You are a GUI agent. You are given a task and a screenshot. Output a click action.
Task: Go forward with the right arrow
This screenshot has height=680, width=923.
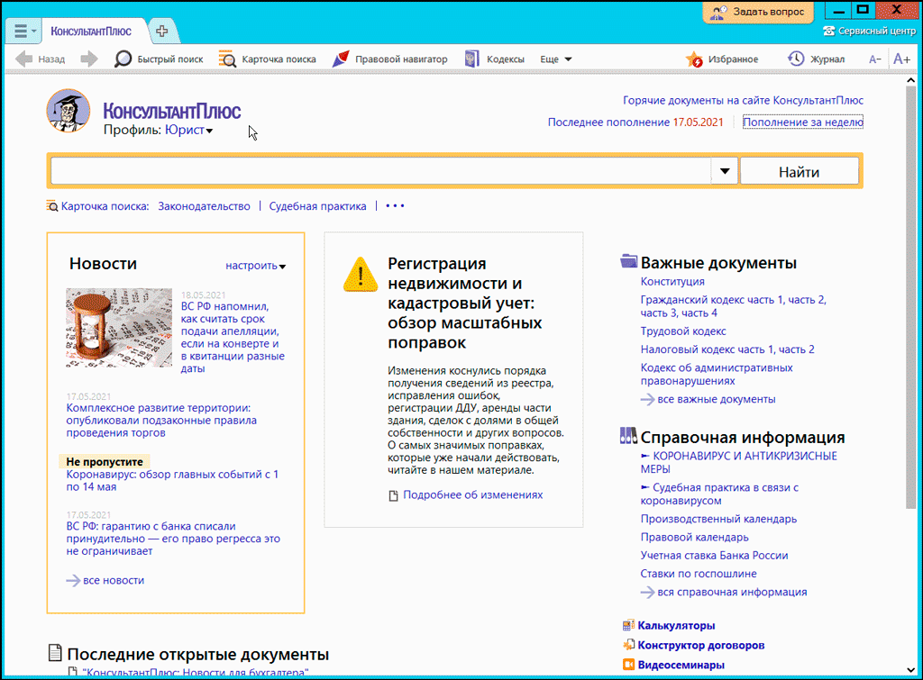[x=89, y=59]
